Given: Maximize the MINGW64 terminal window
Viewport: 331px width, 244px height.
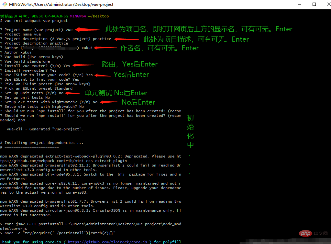Looking at the screenshot, I should coord(314,5).
